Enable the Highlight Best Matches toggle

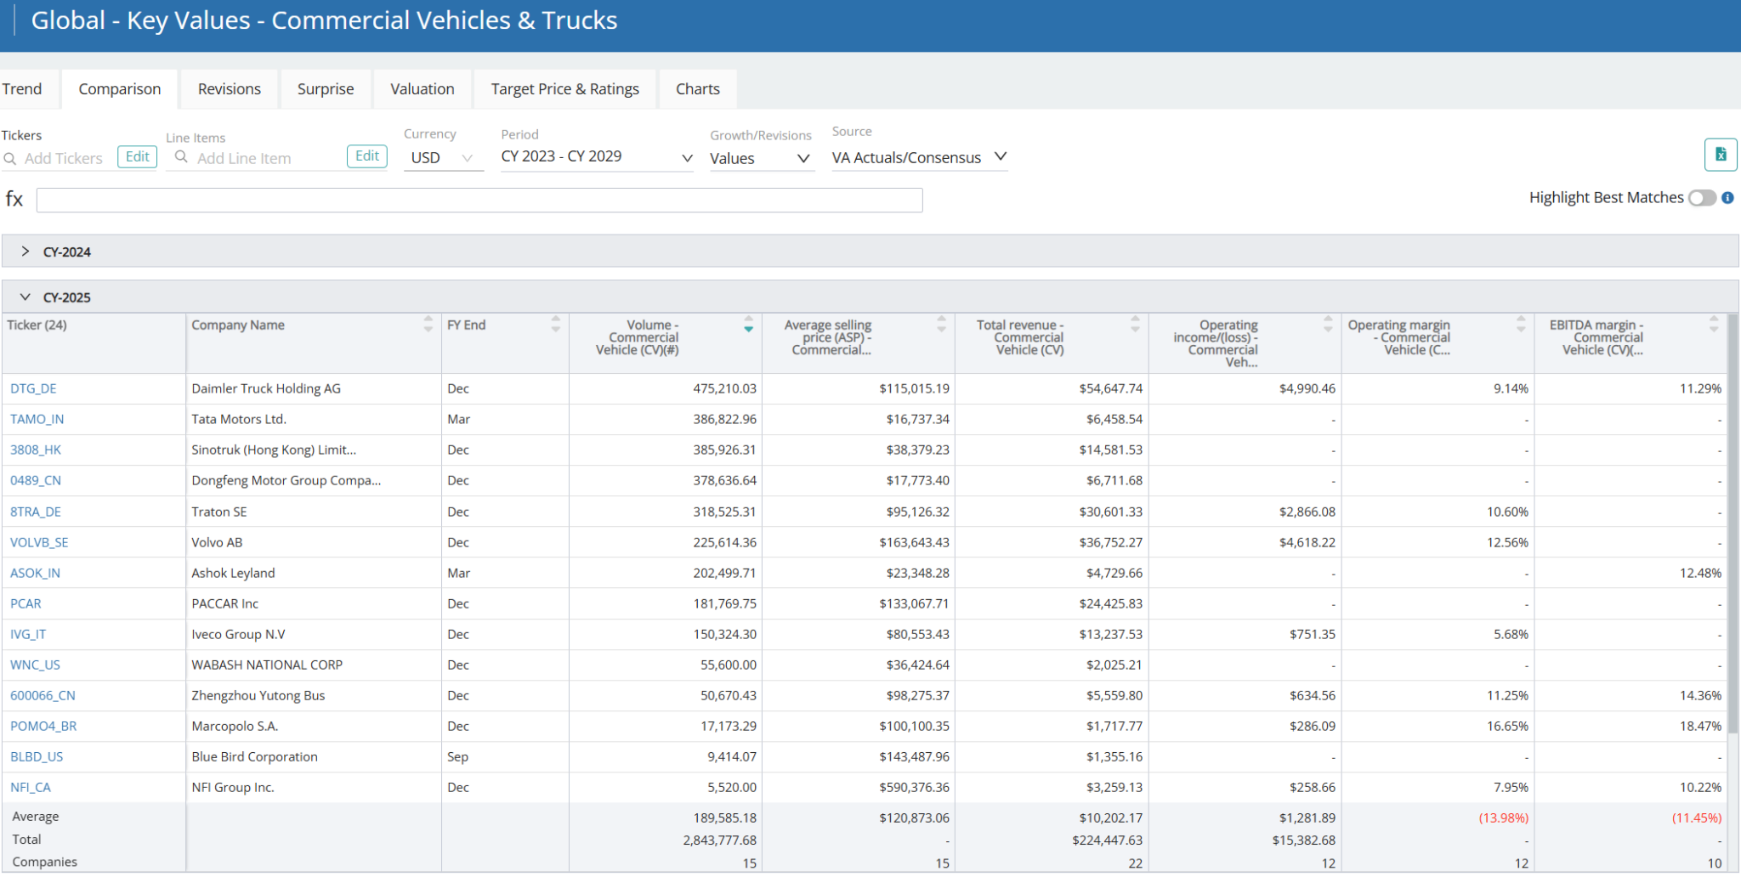pos(1701,198)
